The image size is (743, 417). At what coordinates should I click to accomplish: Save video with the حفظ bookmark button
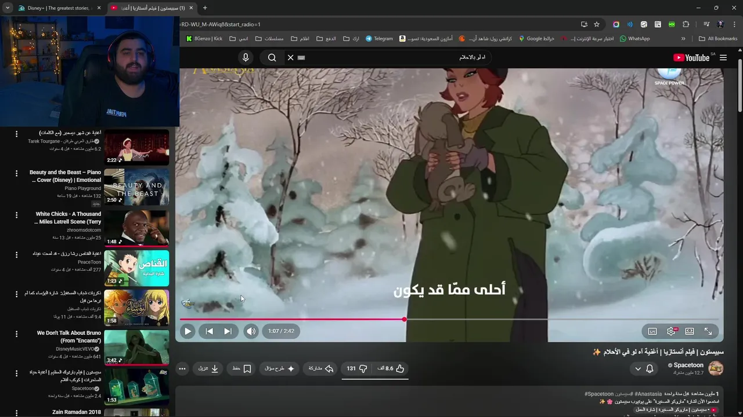241,368
